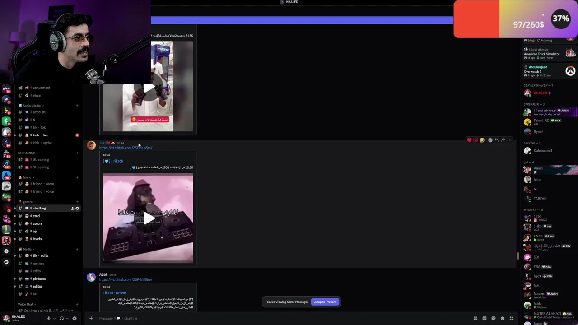
Task: Forward Juri's message with the forward icon
Action: (x=503, y=140)
